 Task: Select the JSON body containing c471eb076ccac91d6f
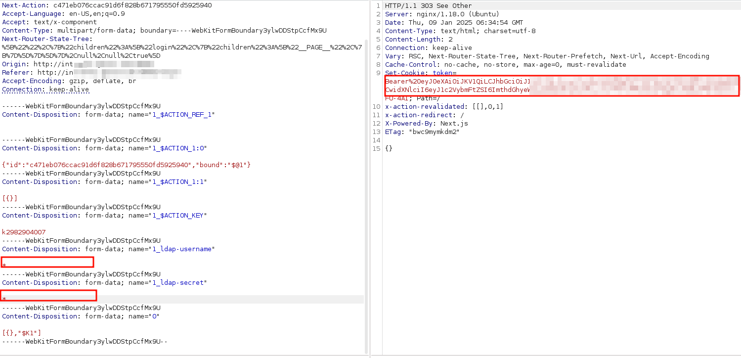click(126, 165)
